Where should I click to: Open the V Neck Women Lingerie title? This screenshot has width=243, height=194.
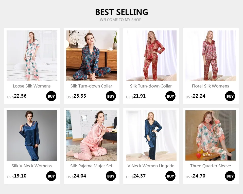tap(151, 166)
